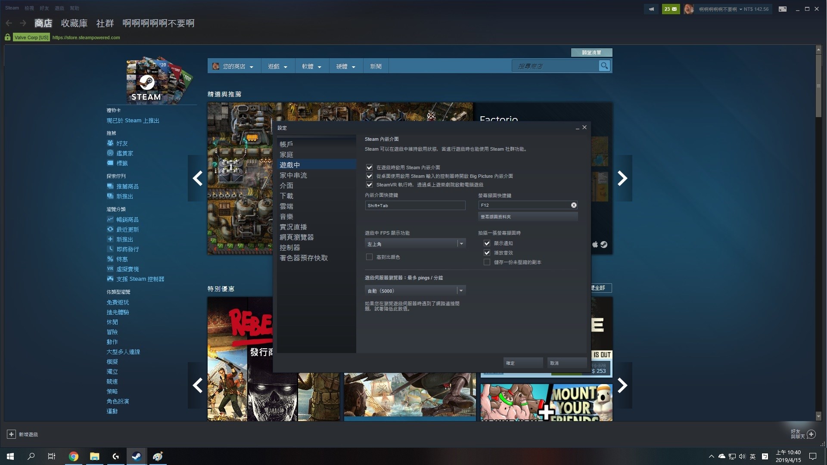Open Chrome from the taskbar
This screenshot has width=827, height=465.
pos(74,456)
